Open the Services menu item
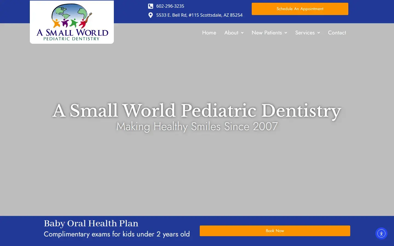Screen dimensions: 394x246 (305, 33)
